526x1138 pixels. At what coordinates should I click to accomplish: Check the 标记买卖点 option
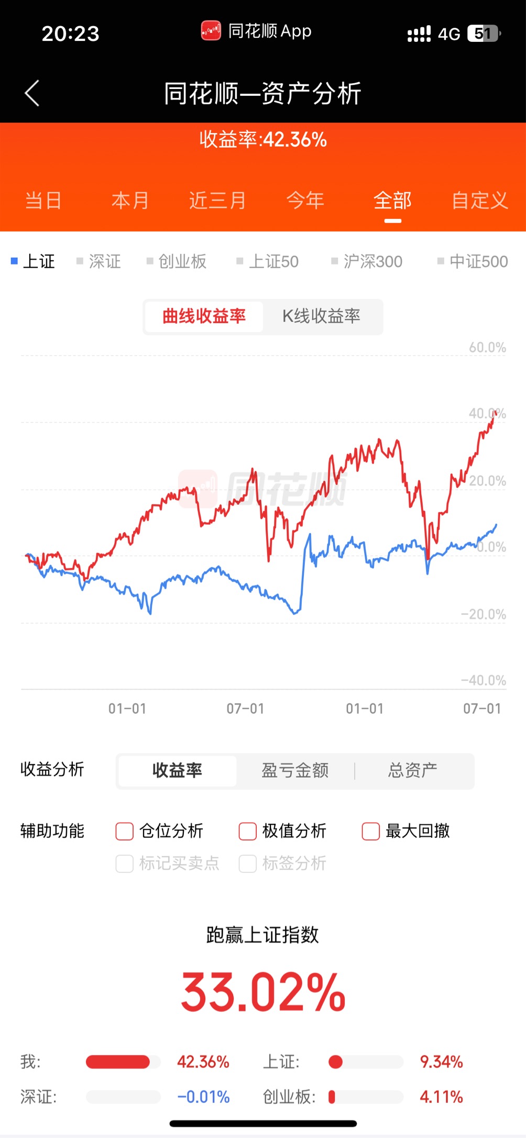[124, 864]
